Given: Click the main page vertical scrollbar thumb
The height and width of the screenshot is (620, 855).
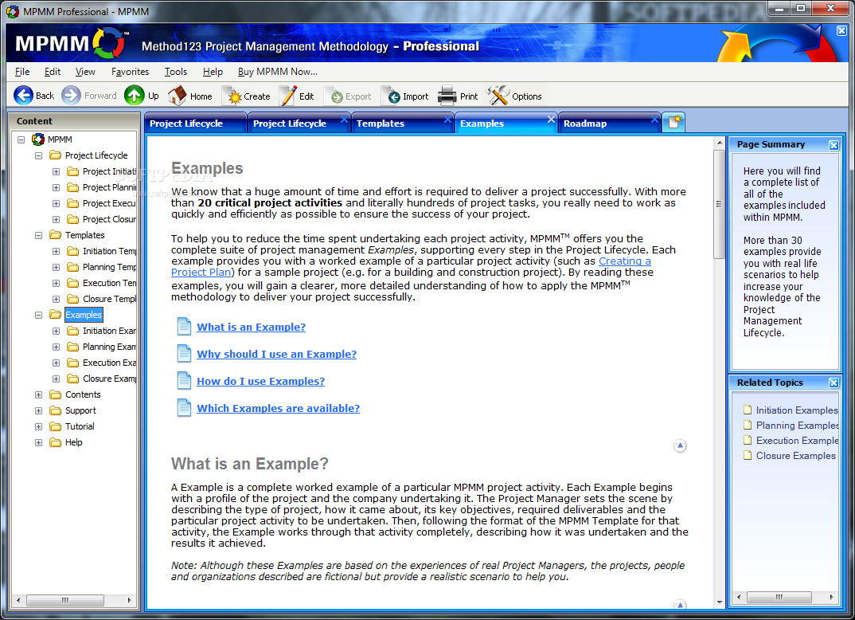Looking at the screenshot, I should point(719,205).
